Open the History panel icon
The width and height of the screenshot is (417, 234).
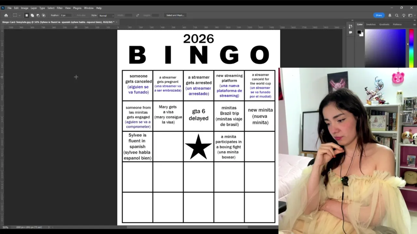[350, 26]
